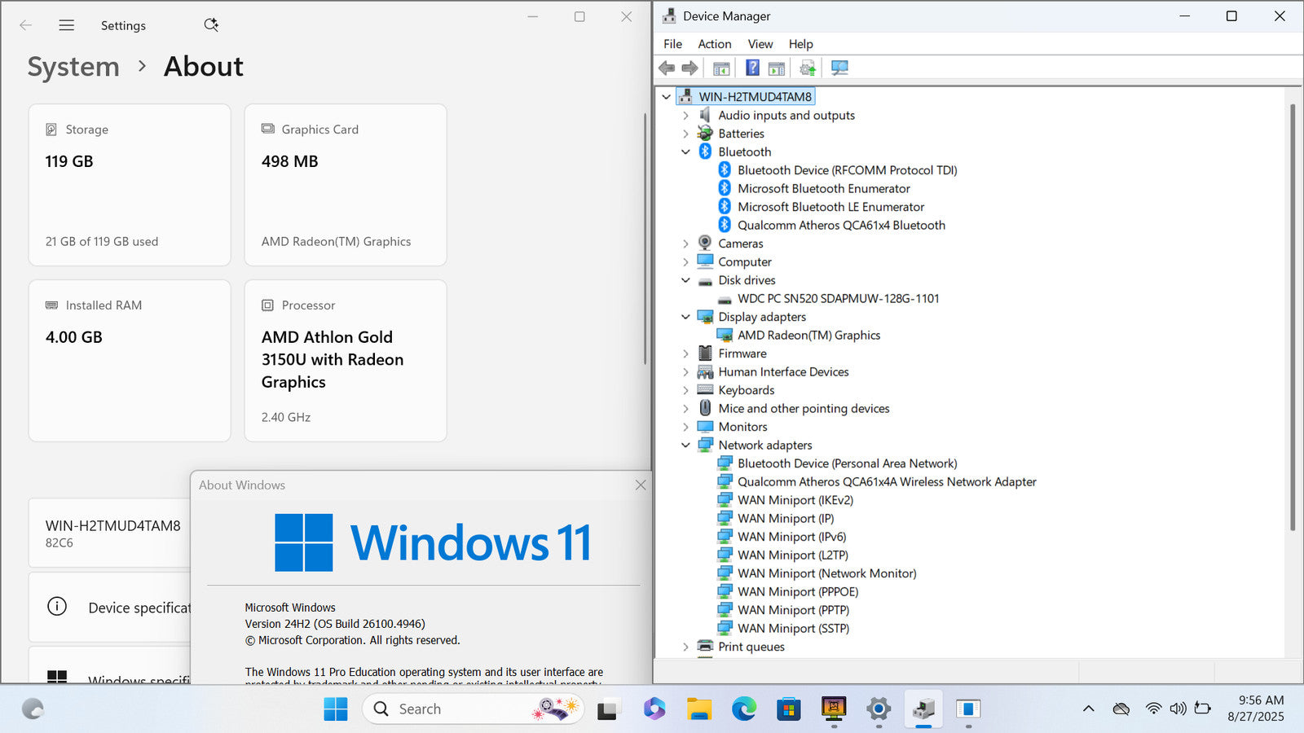Close the About Windows dialog

[641, 485]
